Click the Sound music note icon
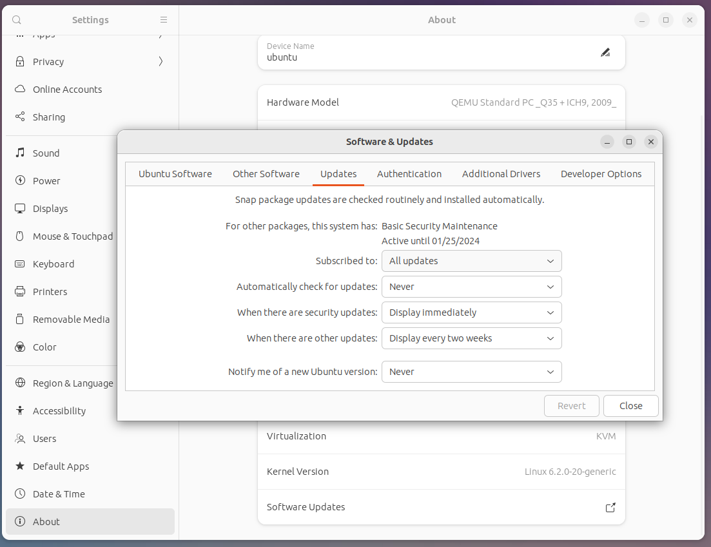This screenshot has height=547, width=711. (20, 153)
